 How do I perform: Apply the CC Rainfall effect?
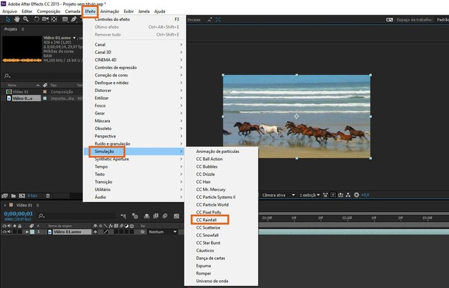[x=207, y=220]
